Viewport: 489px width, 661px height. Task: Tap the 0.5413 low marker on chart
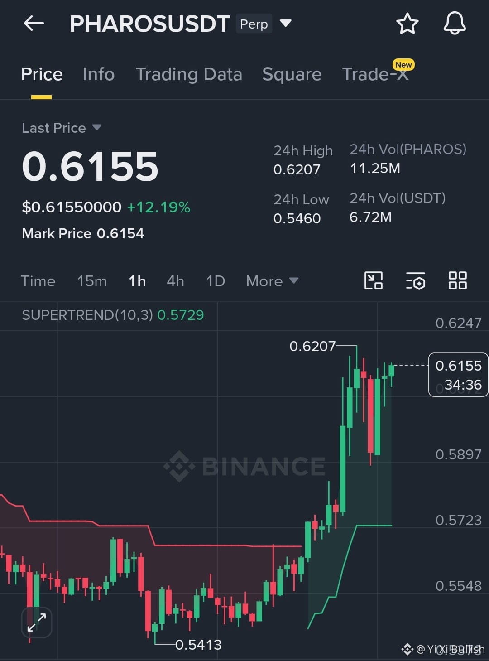tap(198, 644)
